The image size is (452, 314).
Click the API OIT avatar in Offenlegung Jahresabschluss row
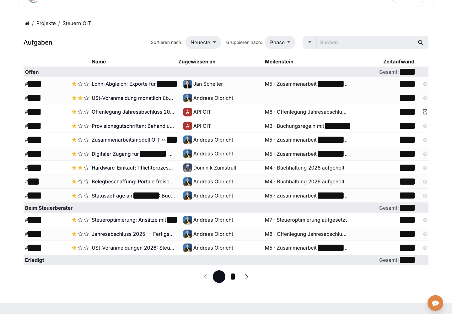coord(188,112)
